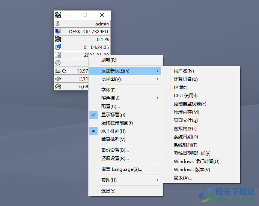Click the Windows uptime icon beside 04:24:05
The width and height of the screenshot is (259, 206).
pos(58,47)
